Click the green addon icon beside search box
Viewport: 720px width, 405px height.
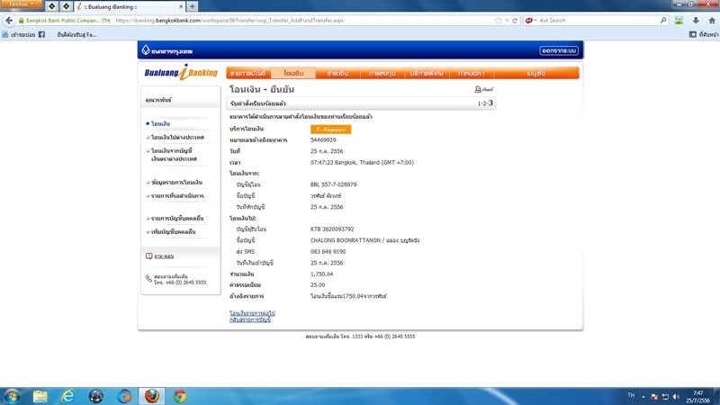679,20
